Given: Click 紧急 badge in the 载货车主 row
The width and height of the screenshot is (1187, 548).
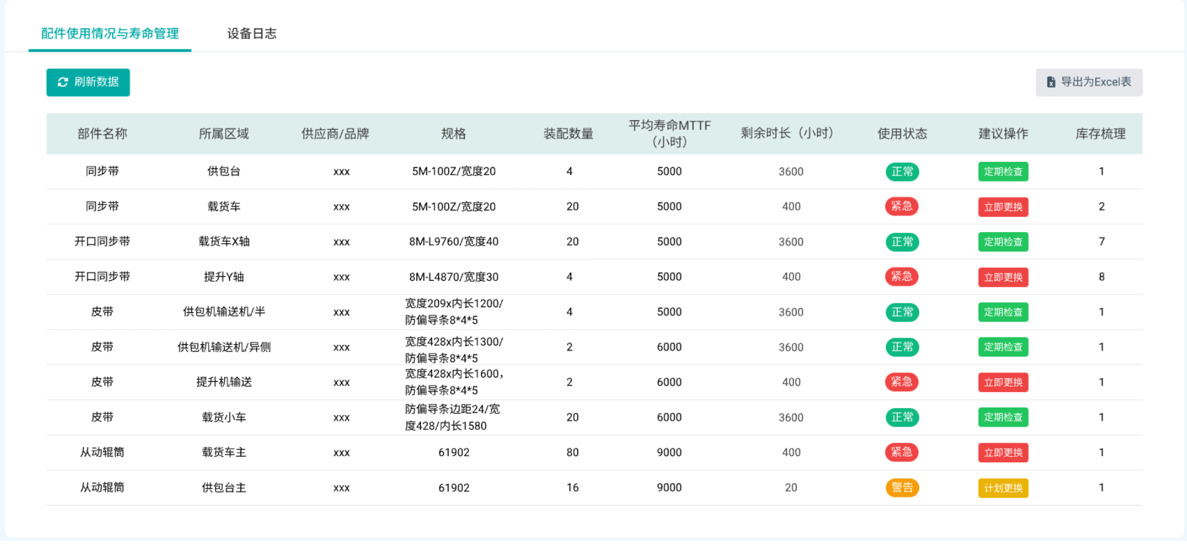Looking at the screenshot, I should point(901,453).
